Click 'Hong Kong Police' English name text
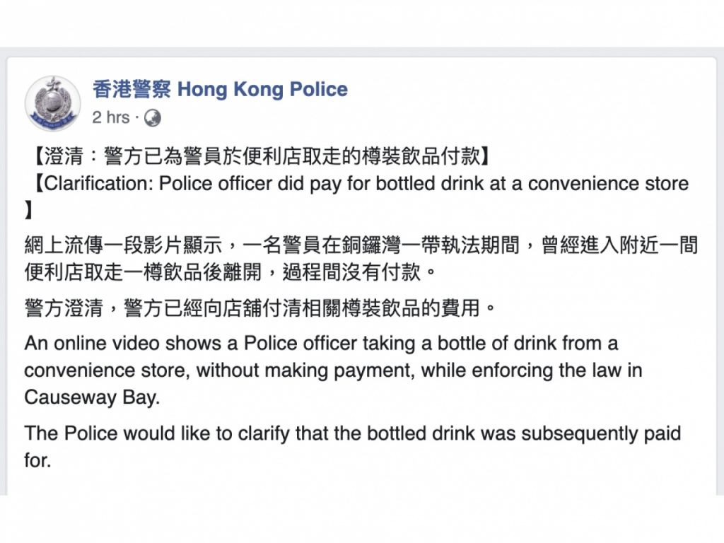724x543 pixels. (x=262, y=90)
